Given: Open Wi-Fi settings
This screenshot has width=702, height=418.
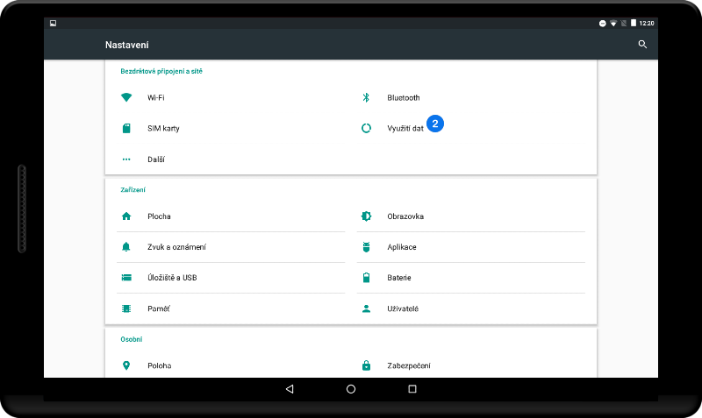Looking at the screenshot, I should pyautogui.click(x=231, y=97).
